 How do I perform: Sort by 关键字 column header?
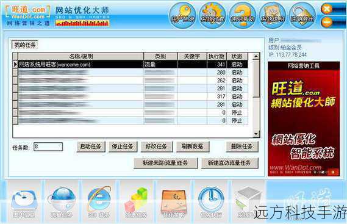point(192,56)
